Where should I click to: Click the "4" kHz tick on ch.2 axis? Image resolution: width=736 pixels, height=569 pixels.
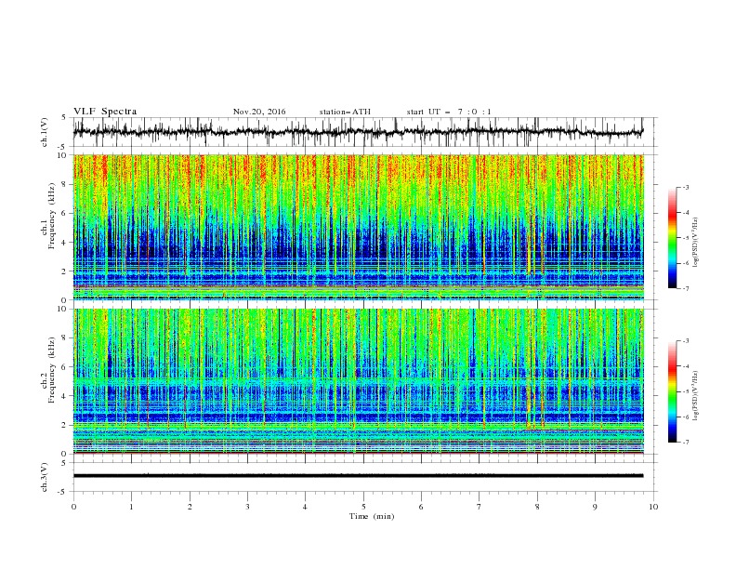[x=65, y=396]
